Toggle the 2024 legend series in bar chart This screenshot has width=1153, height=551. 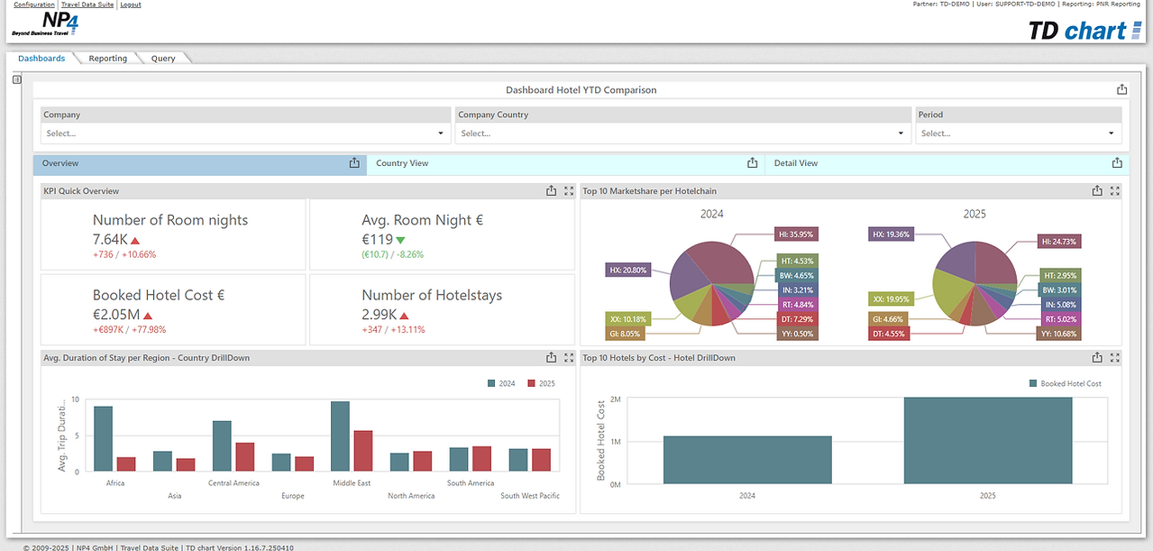click(501, 383)
